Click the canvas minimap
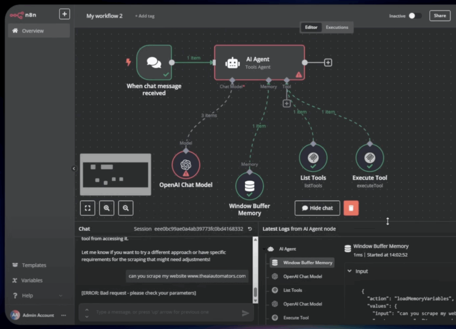 (x=115, y=175)
